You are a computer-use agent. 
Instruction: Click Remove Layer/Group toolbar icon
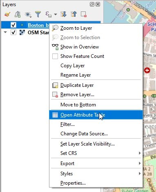pyautogui.click(x=84, y=14)
